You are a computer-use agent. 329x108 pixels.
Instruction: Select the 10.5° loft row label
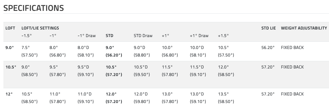pyautogui.click(x=11, y=67)
